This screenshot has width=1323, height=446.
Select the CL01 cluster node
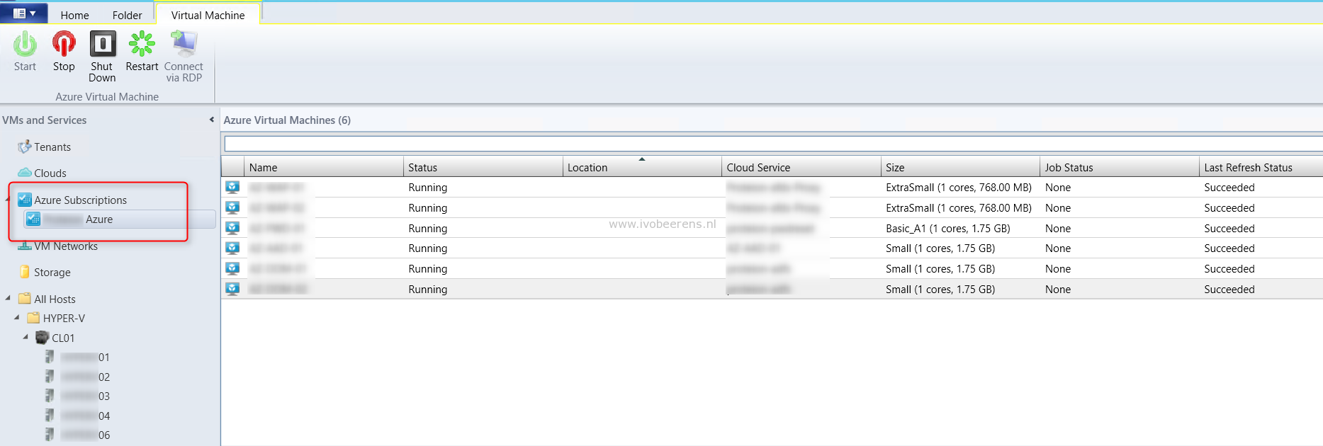click(x=63, y=338)
